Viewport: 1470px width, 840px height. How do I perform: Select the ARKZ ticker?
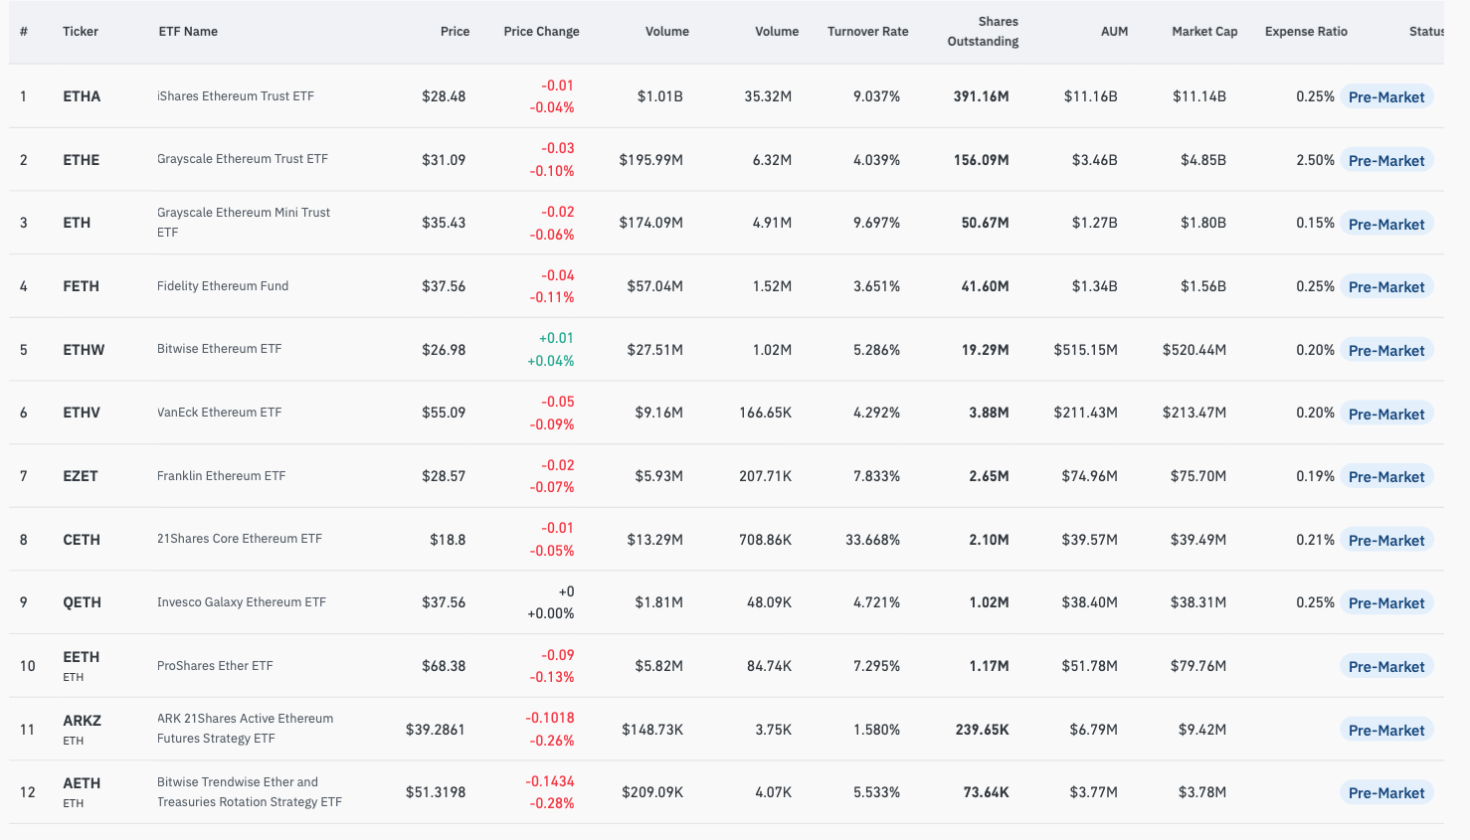click(x=82, y=721)
